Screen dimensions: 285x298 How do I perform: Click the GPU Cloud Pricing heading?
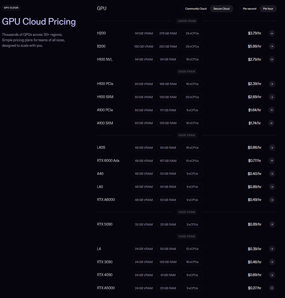[x=39, y=22]
